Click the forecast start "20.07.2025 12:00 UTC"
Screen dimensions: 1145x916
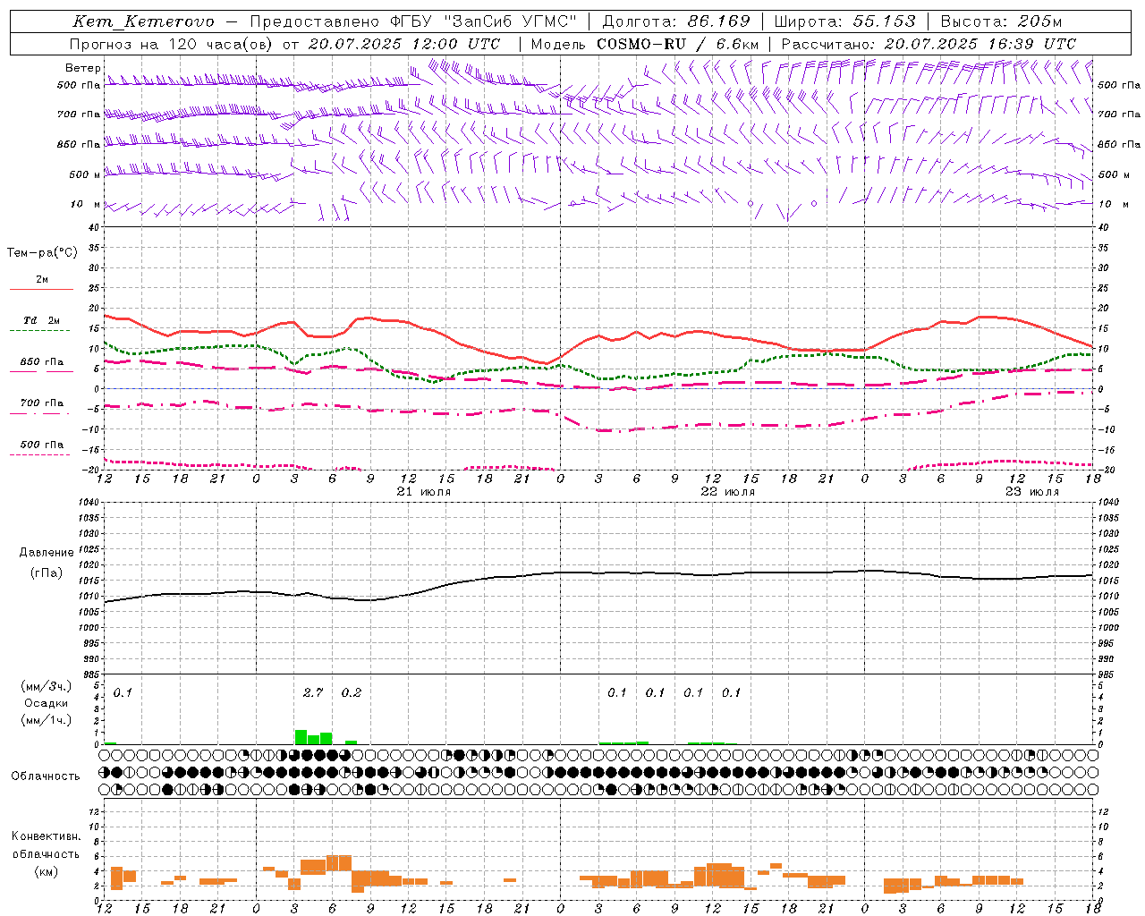click(x=403, y=44)
